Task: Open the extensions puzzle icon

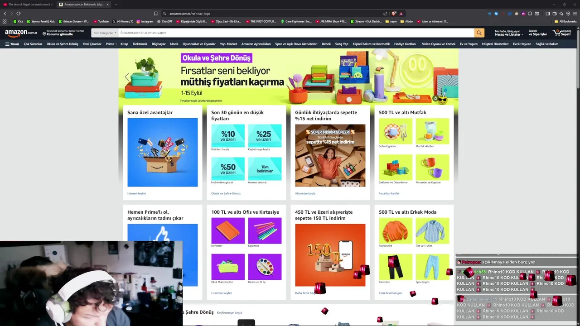Action: [530, 14]
